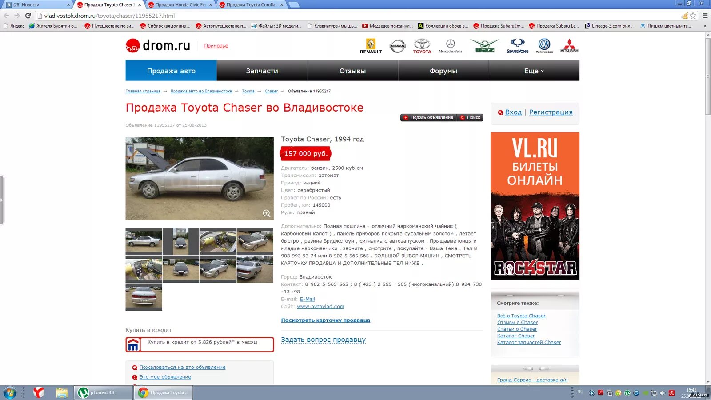Visit www.avtovlad.com site link

(x=320, y=307)
